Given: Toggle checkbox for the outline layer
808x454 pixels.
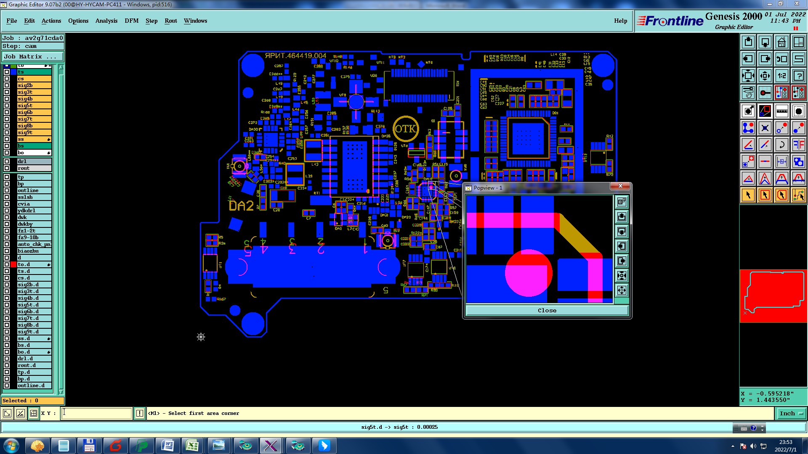Looking at the screenshot, I should pyautogui.click(x=7, y=190).
